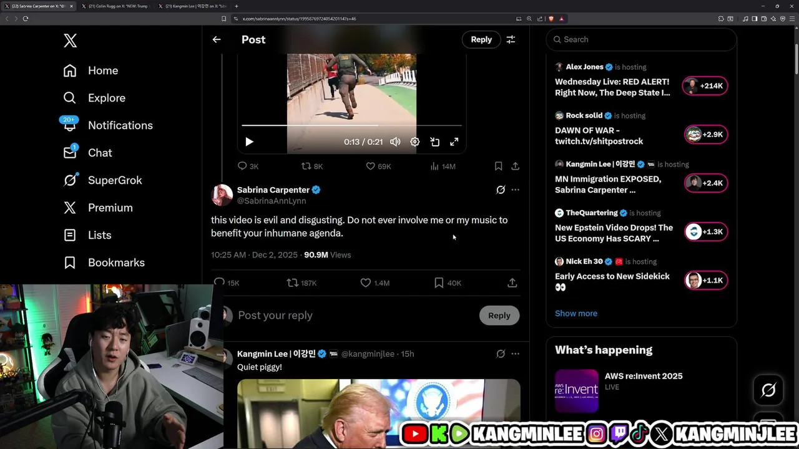Image resolution: width=799 pixels, height=449 pixels.
Task: Go back using the Post arrow
Action: [x=217, y=39]
